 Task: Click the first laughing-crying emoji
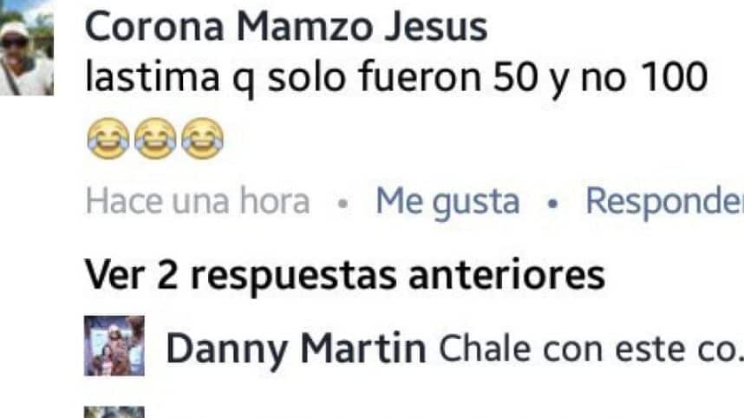coord(108,138)
